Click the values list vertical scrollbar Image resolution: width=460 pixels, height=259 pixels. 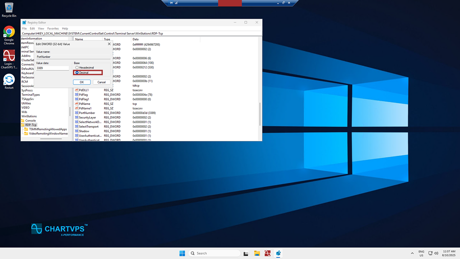(260, 113)
